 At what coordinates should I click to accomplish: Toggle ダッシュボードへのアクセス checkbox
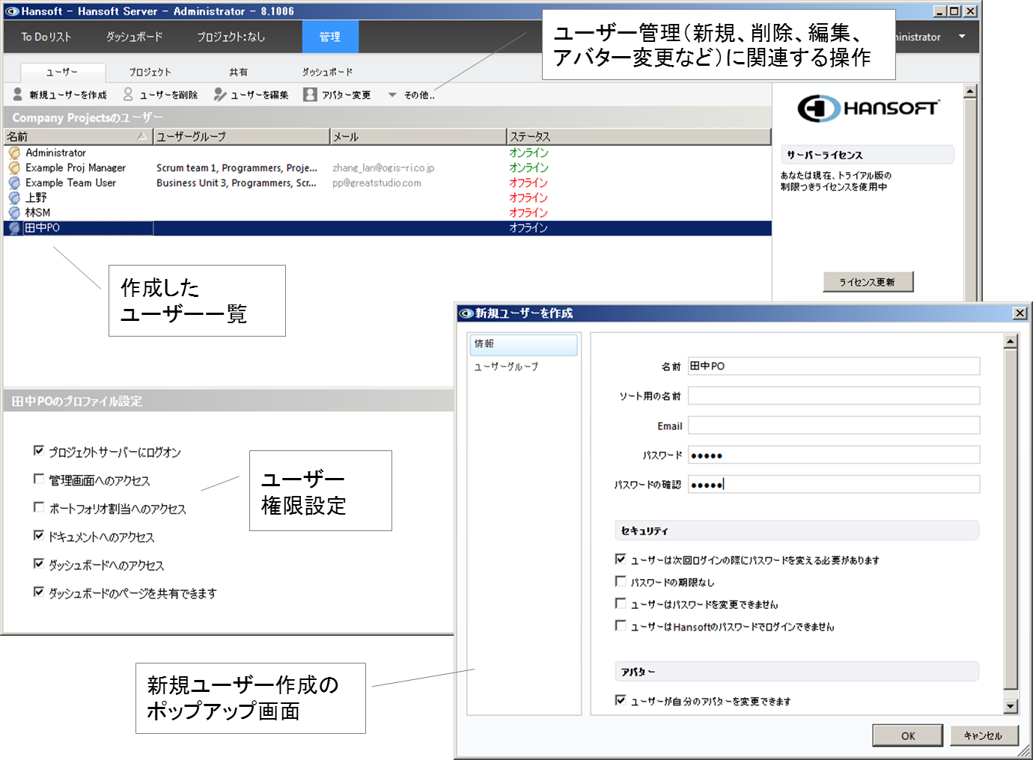pos(39,564)
